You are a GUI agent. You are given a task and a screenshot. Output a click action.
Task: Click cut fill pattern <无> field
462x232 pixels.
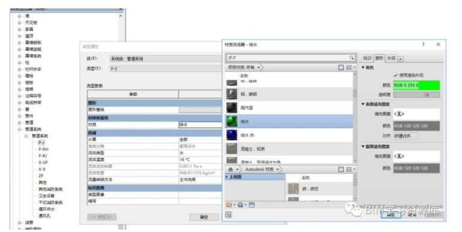(x=416, y=156)
